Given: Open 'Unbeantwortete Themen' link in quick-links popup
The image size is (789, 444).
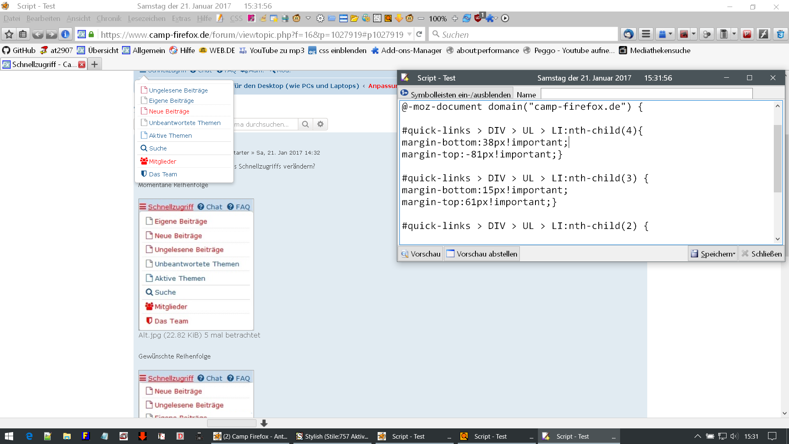Looking at the screenshot, I should click(x=185, y=123).
